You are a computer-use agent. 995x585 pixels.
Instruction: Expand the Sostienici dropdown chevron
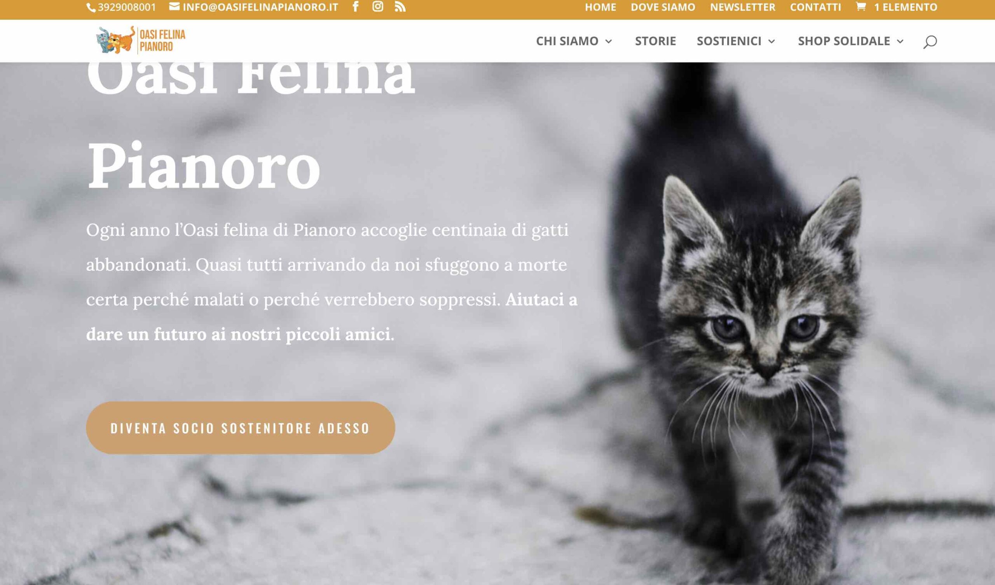[772, 41]
